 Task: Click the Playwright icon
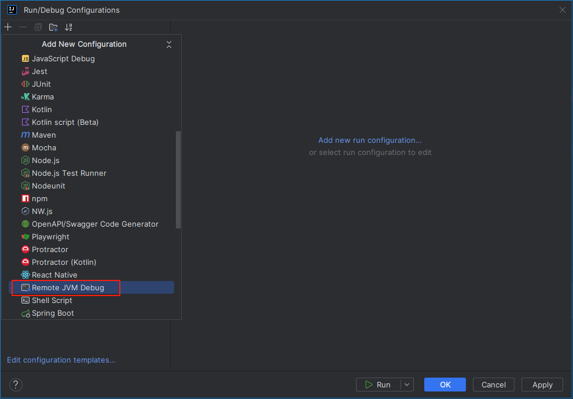[x=25, y=237]
